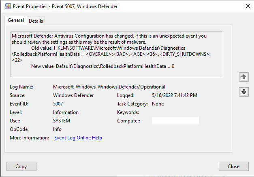The width and height of the screenshot is (254, 177).
Task: Select the General tab
Action: 16,20
